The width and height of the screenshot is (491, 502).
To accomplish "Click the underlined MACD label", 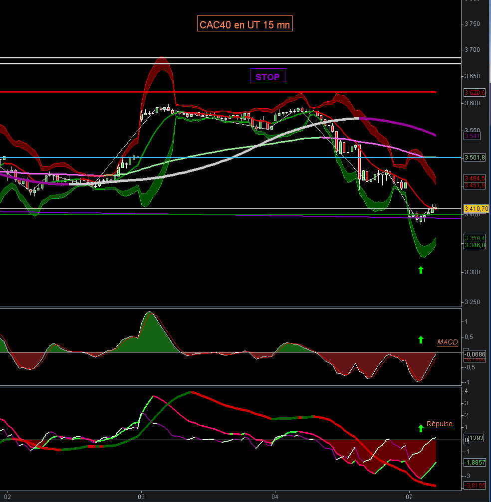I will click(448, 342).
